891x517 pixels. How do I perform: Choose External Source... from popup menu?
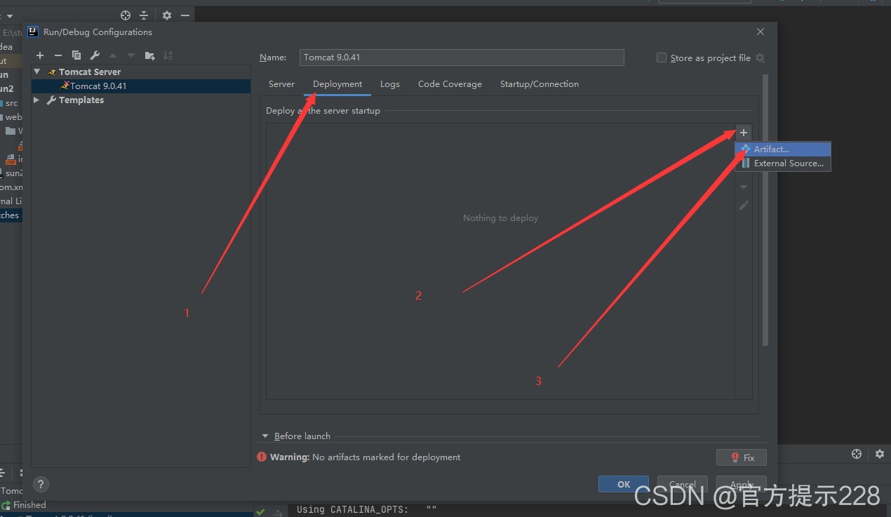click(783, 163)
